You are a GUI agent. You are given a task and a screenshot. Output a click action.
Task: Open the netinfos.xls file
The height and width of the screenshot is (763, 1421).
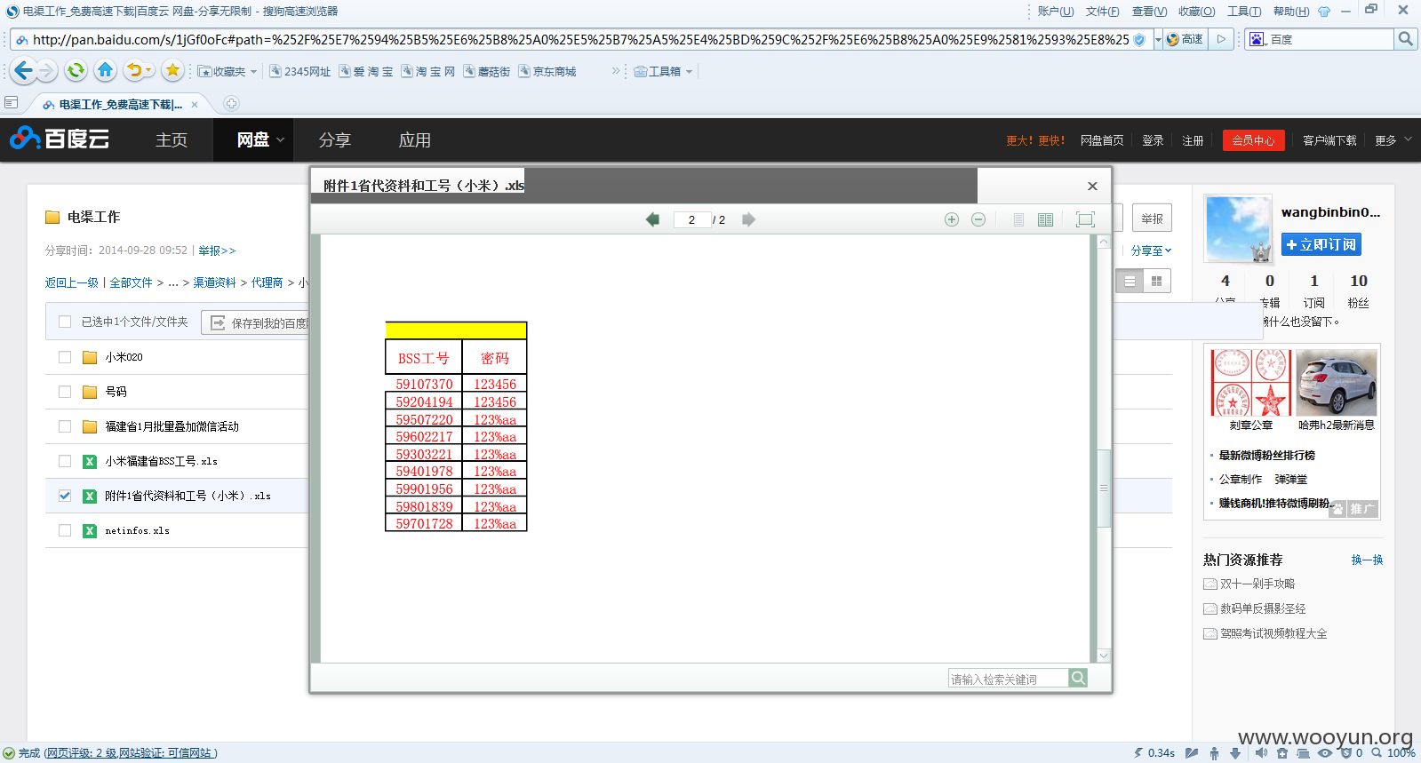point(137,530)
